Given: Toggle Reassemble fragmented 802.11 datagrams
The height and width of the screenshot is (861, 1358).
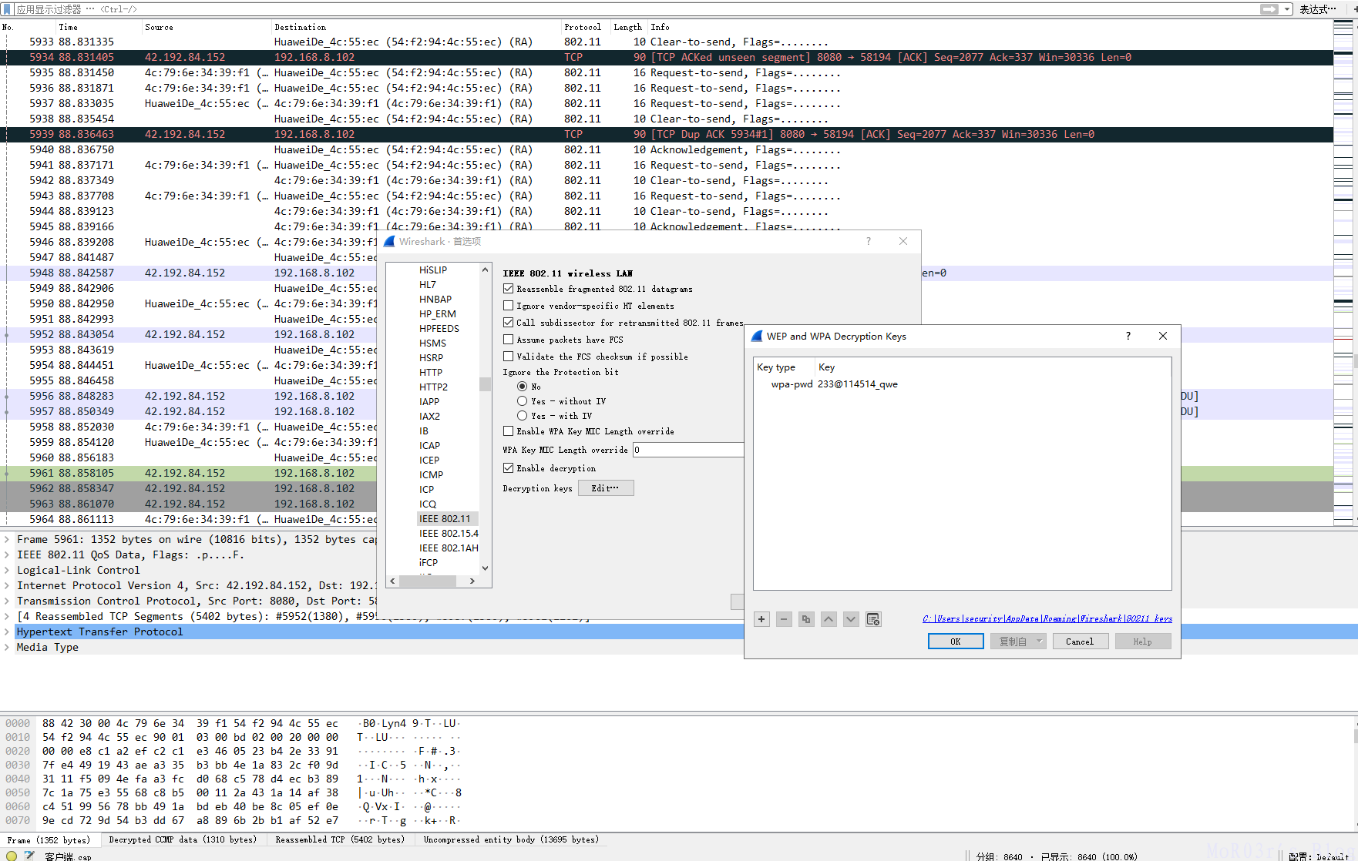Looking at the screenshot, I should [508, 289].
